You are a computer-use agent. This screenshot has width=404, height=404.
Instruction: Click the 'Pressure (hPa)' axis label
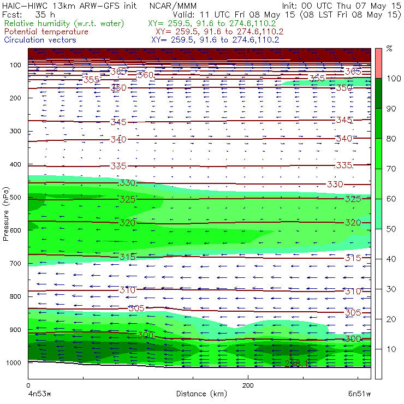(x=5, y=214)
